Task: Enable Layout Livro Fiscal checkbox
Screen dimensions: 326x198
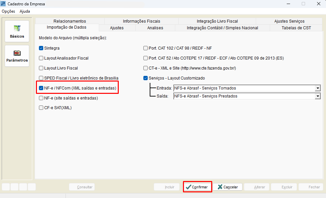Action: (x=41, y=68)
